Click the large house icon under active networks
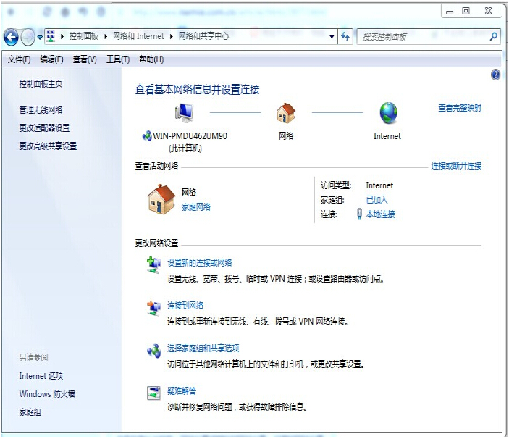The image size is (509, 439). click(x=161, y=199)
